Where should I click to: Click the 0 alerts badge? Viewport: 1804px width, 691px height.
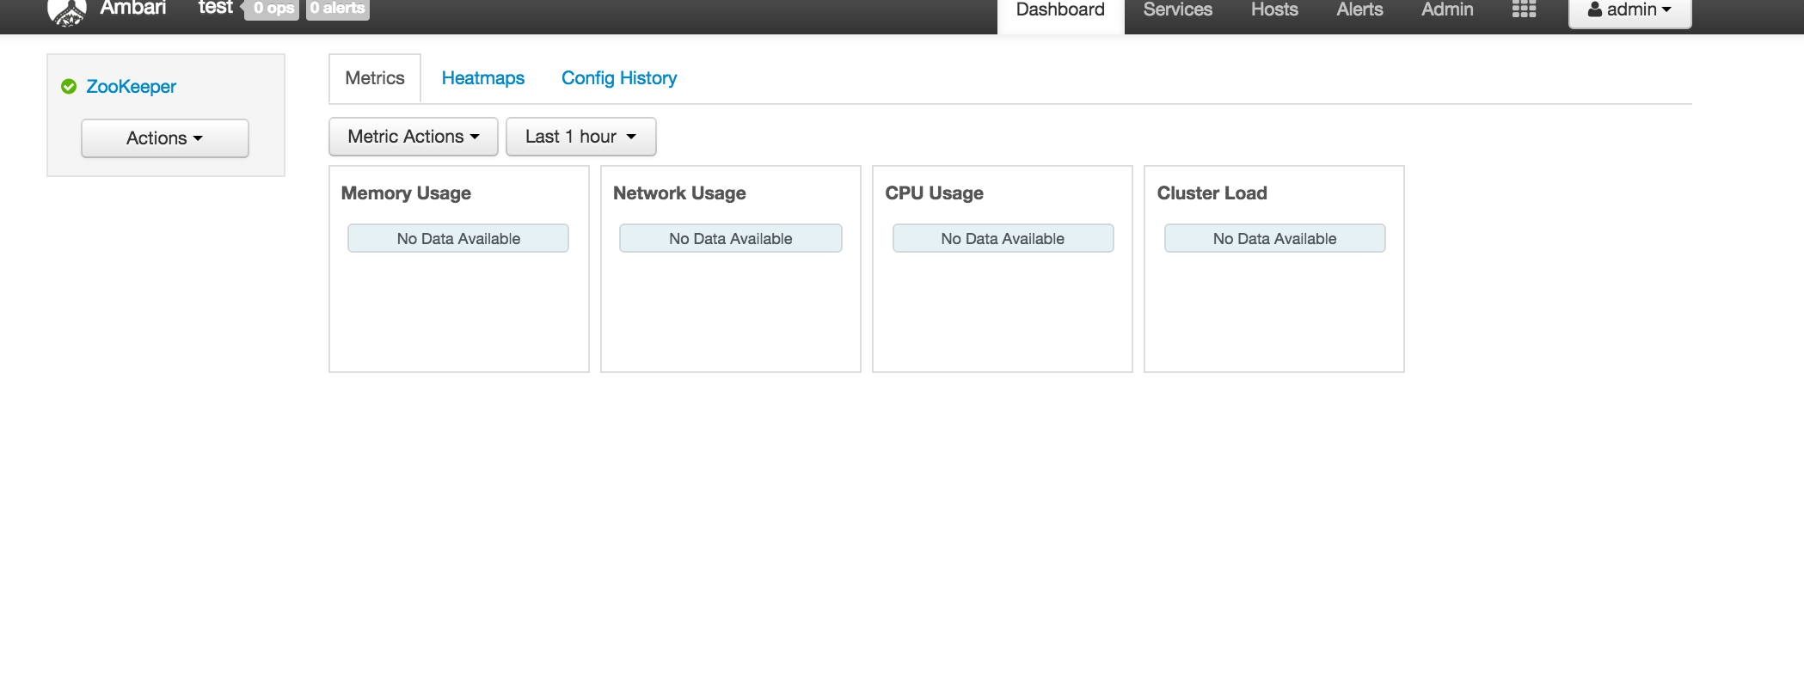336,9
